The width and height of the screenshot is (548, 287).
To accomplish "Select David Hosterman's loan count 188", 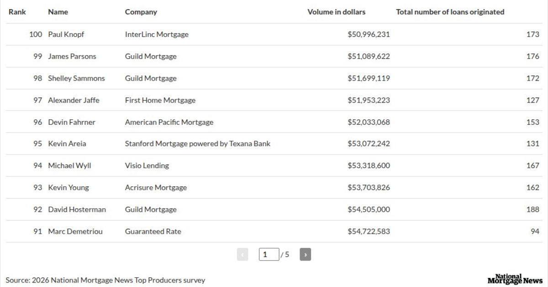I will pyautogui.click(x=532, y=210).
